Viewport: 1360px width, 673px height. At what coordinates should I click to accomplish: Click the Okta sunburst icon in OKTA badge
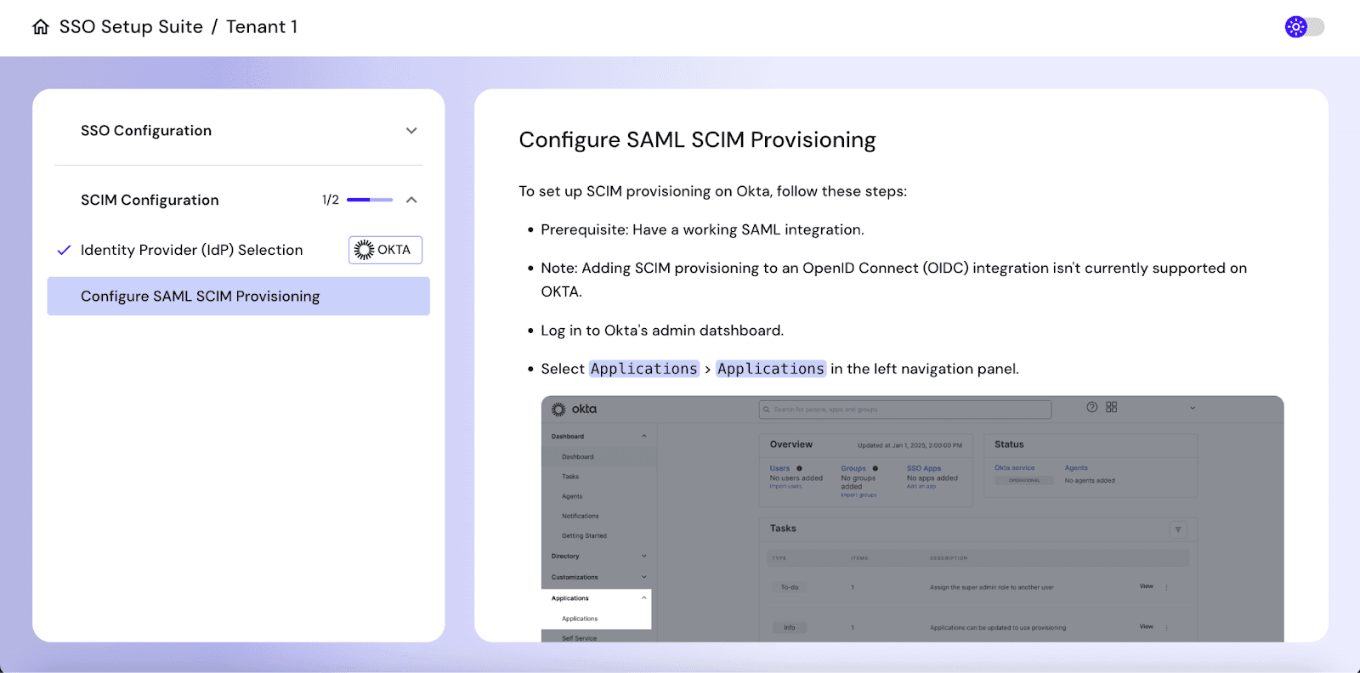coord(364,250)
